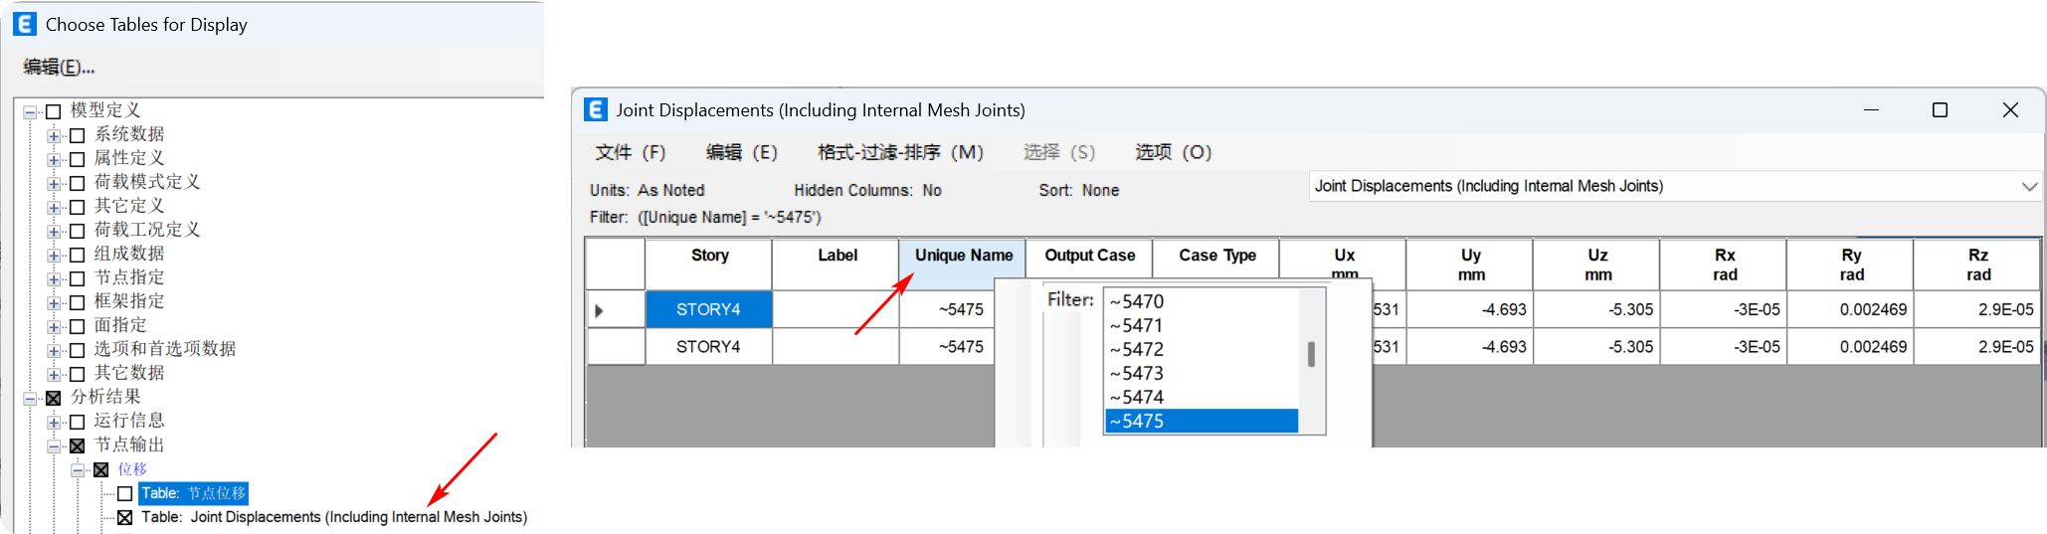Screen dimensions: 2047x534
Task: Select ~5472 in the filter list
Action: click(1137, 349)
